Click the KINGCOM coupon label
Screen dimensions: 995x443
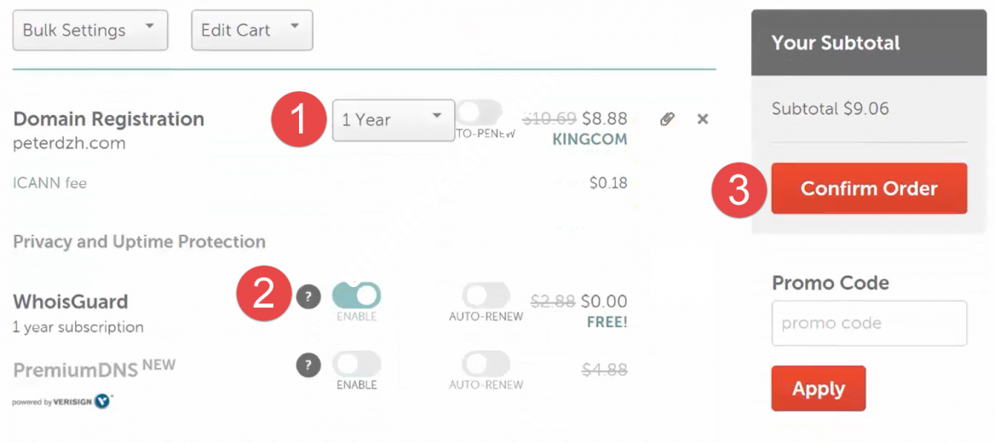coord(590,139)
